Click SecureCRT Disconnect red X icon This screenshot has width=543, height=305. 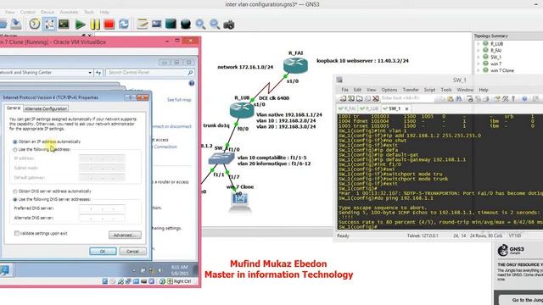click(x=375, y=99)
